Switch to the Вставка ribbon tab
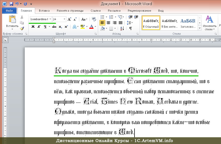 coord(44,11)
